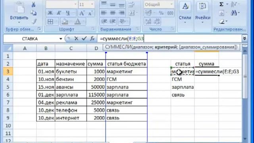The width and height of the screenshot is (254, 143).
Task: Toggle italic К formatting
Action: (59, 13)
